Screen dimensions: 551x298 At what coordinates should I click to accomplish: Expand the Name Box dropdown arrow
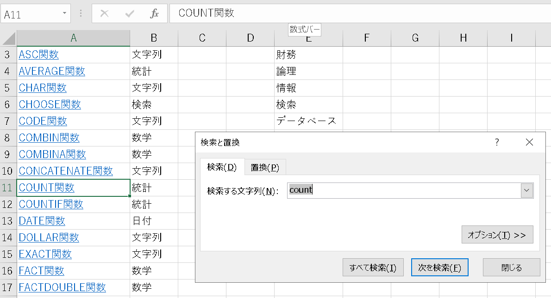click(64, 14)
